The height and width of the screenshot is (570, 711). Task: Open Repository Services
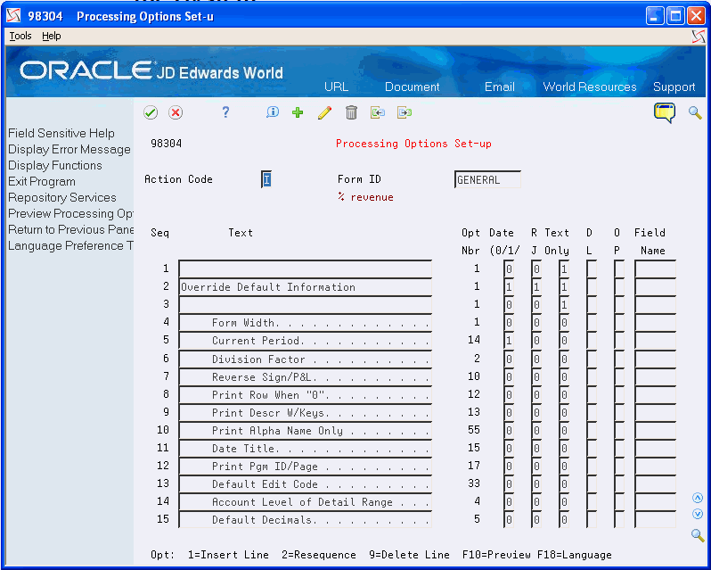click(x=62, y=197)
